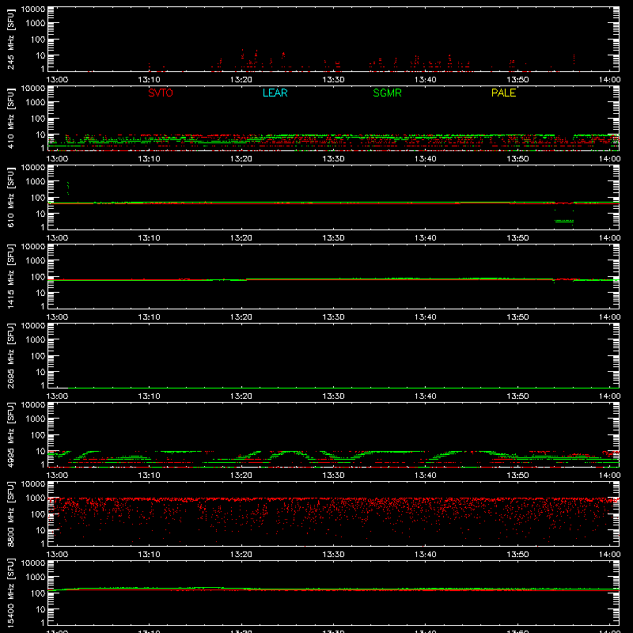
Task: Click the 13:10 label under the 2695 MHz panel
Action: 149,396
